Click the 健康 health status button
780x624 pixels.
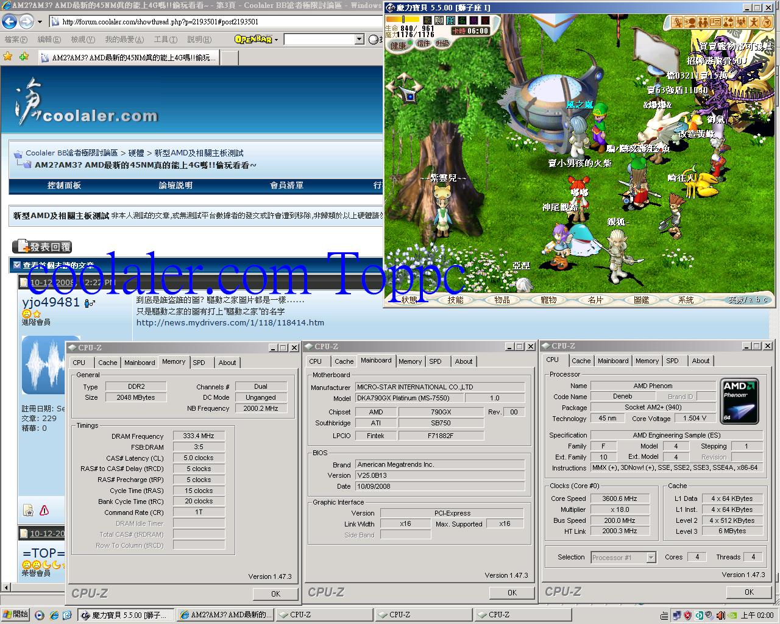(400, 45)
